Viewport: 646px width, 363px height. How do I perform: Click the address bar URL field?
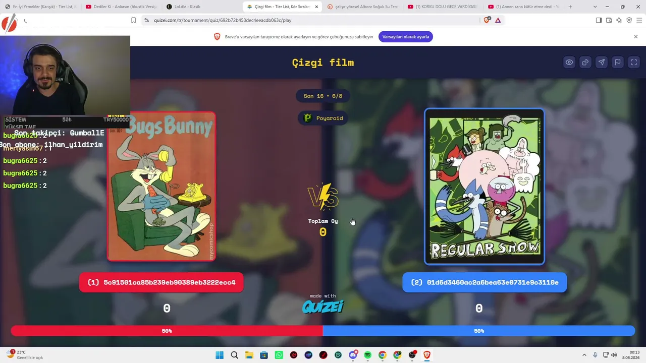pyautogui.click(x=313, y=20)
